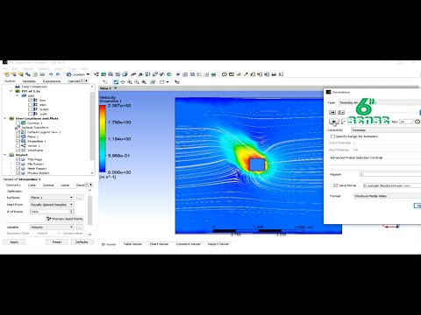The image size is (421, 315).
Task: Switch to Chart Viewer tab
Action: click(159, 244)
